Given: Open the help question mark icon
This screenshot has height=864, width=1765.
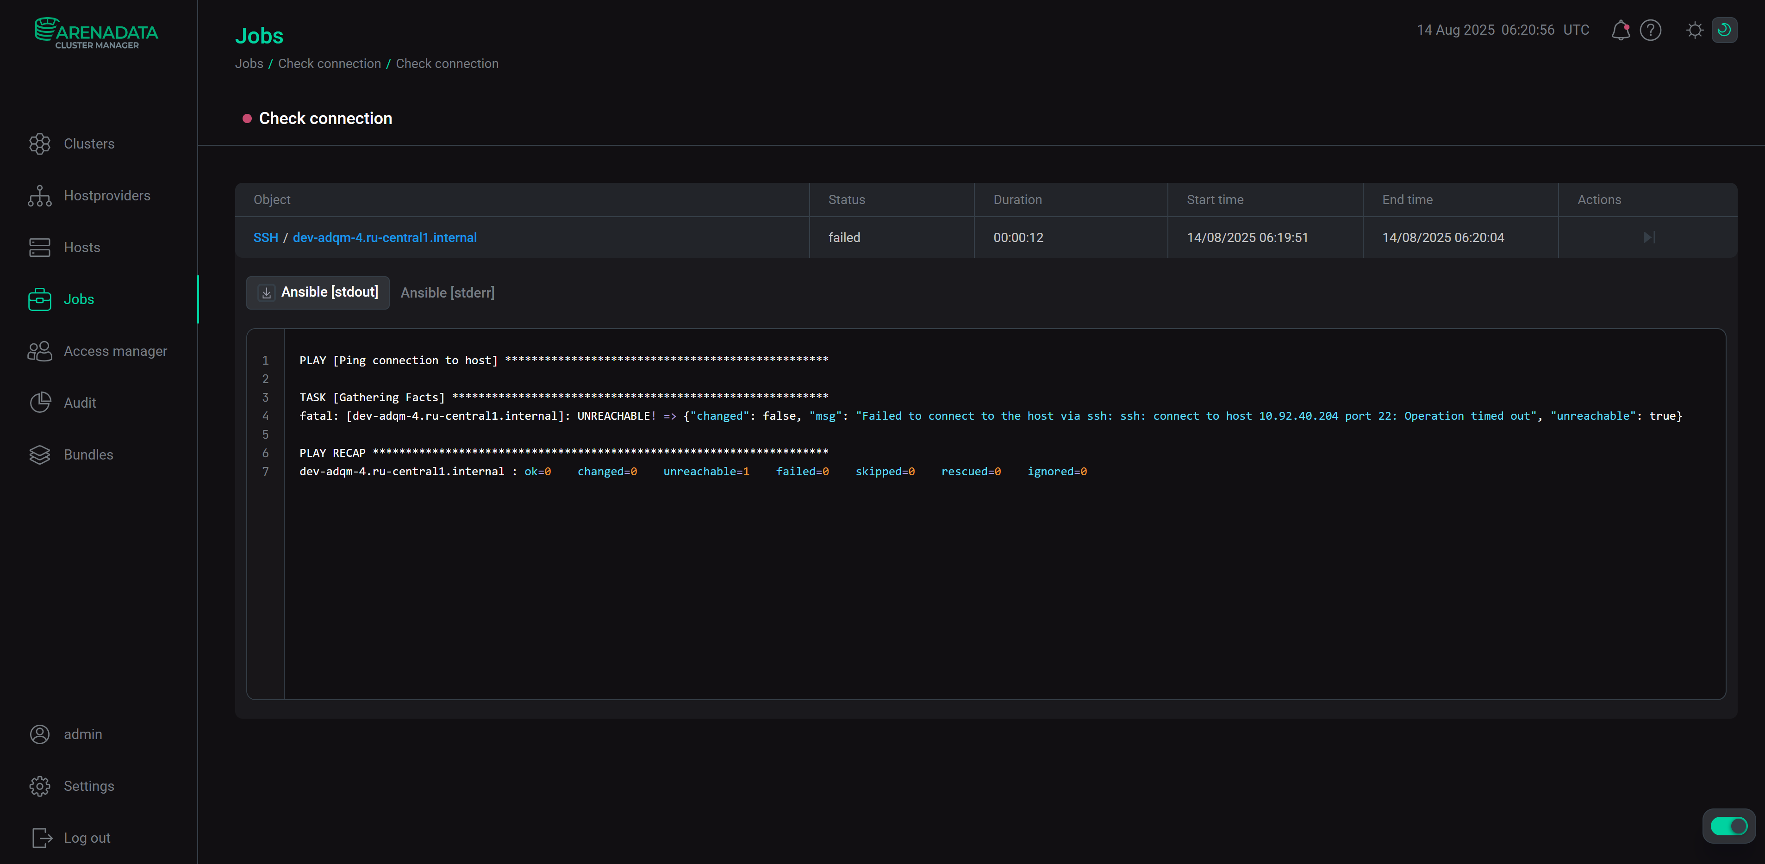Looking at the screenshot, I should pos(1651,30).
